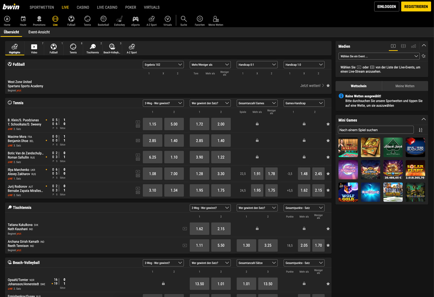
Task: Open the Handicap 0:1 dropdown
Action: (x=257, y=65)
